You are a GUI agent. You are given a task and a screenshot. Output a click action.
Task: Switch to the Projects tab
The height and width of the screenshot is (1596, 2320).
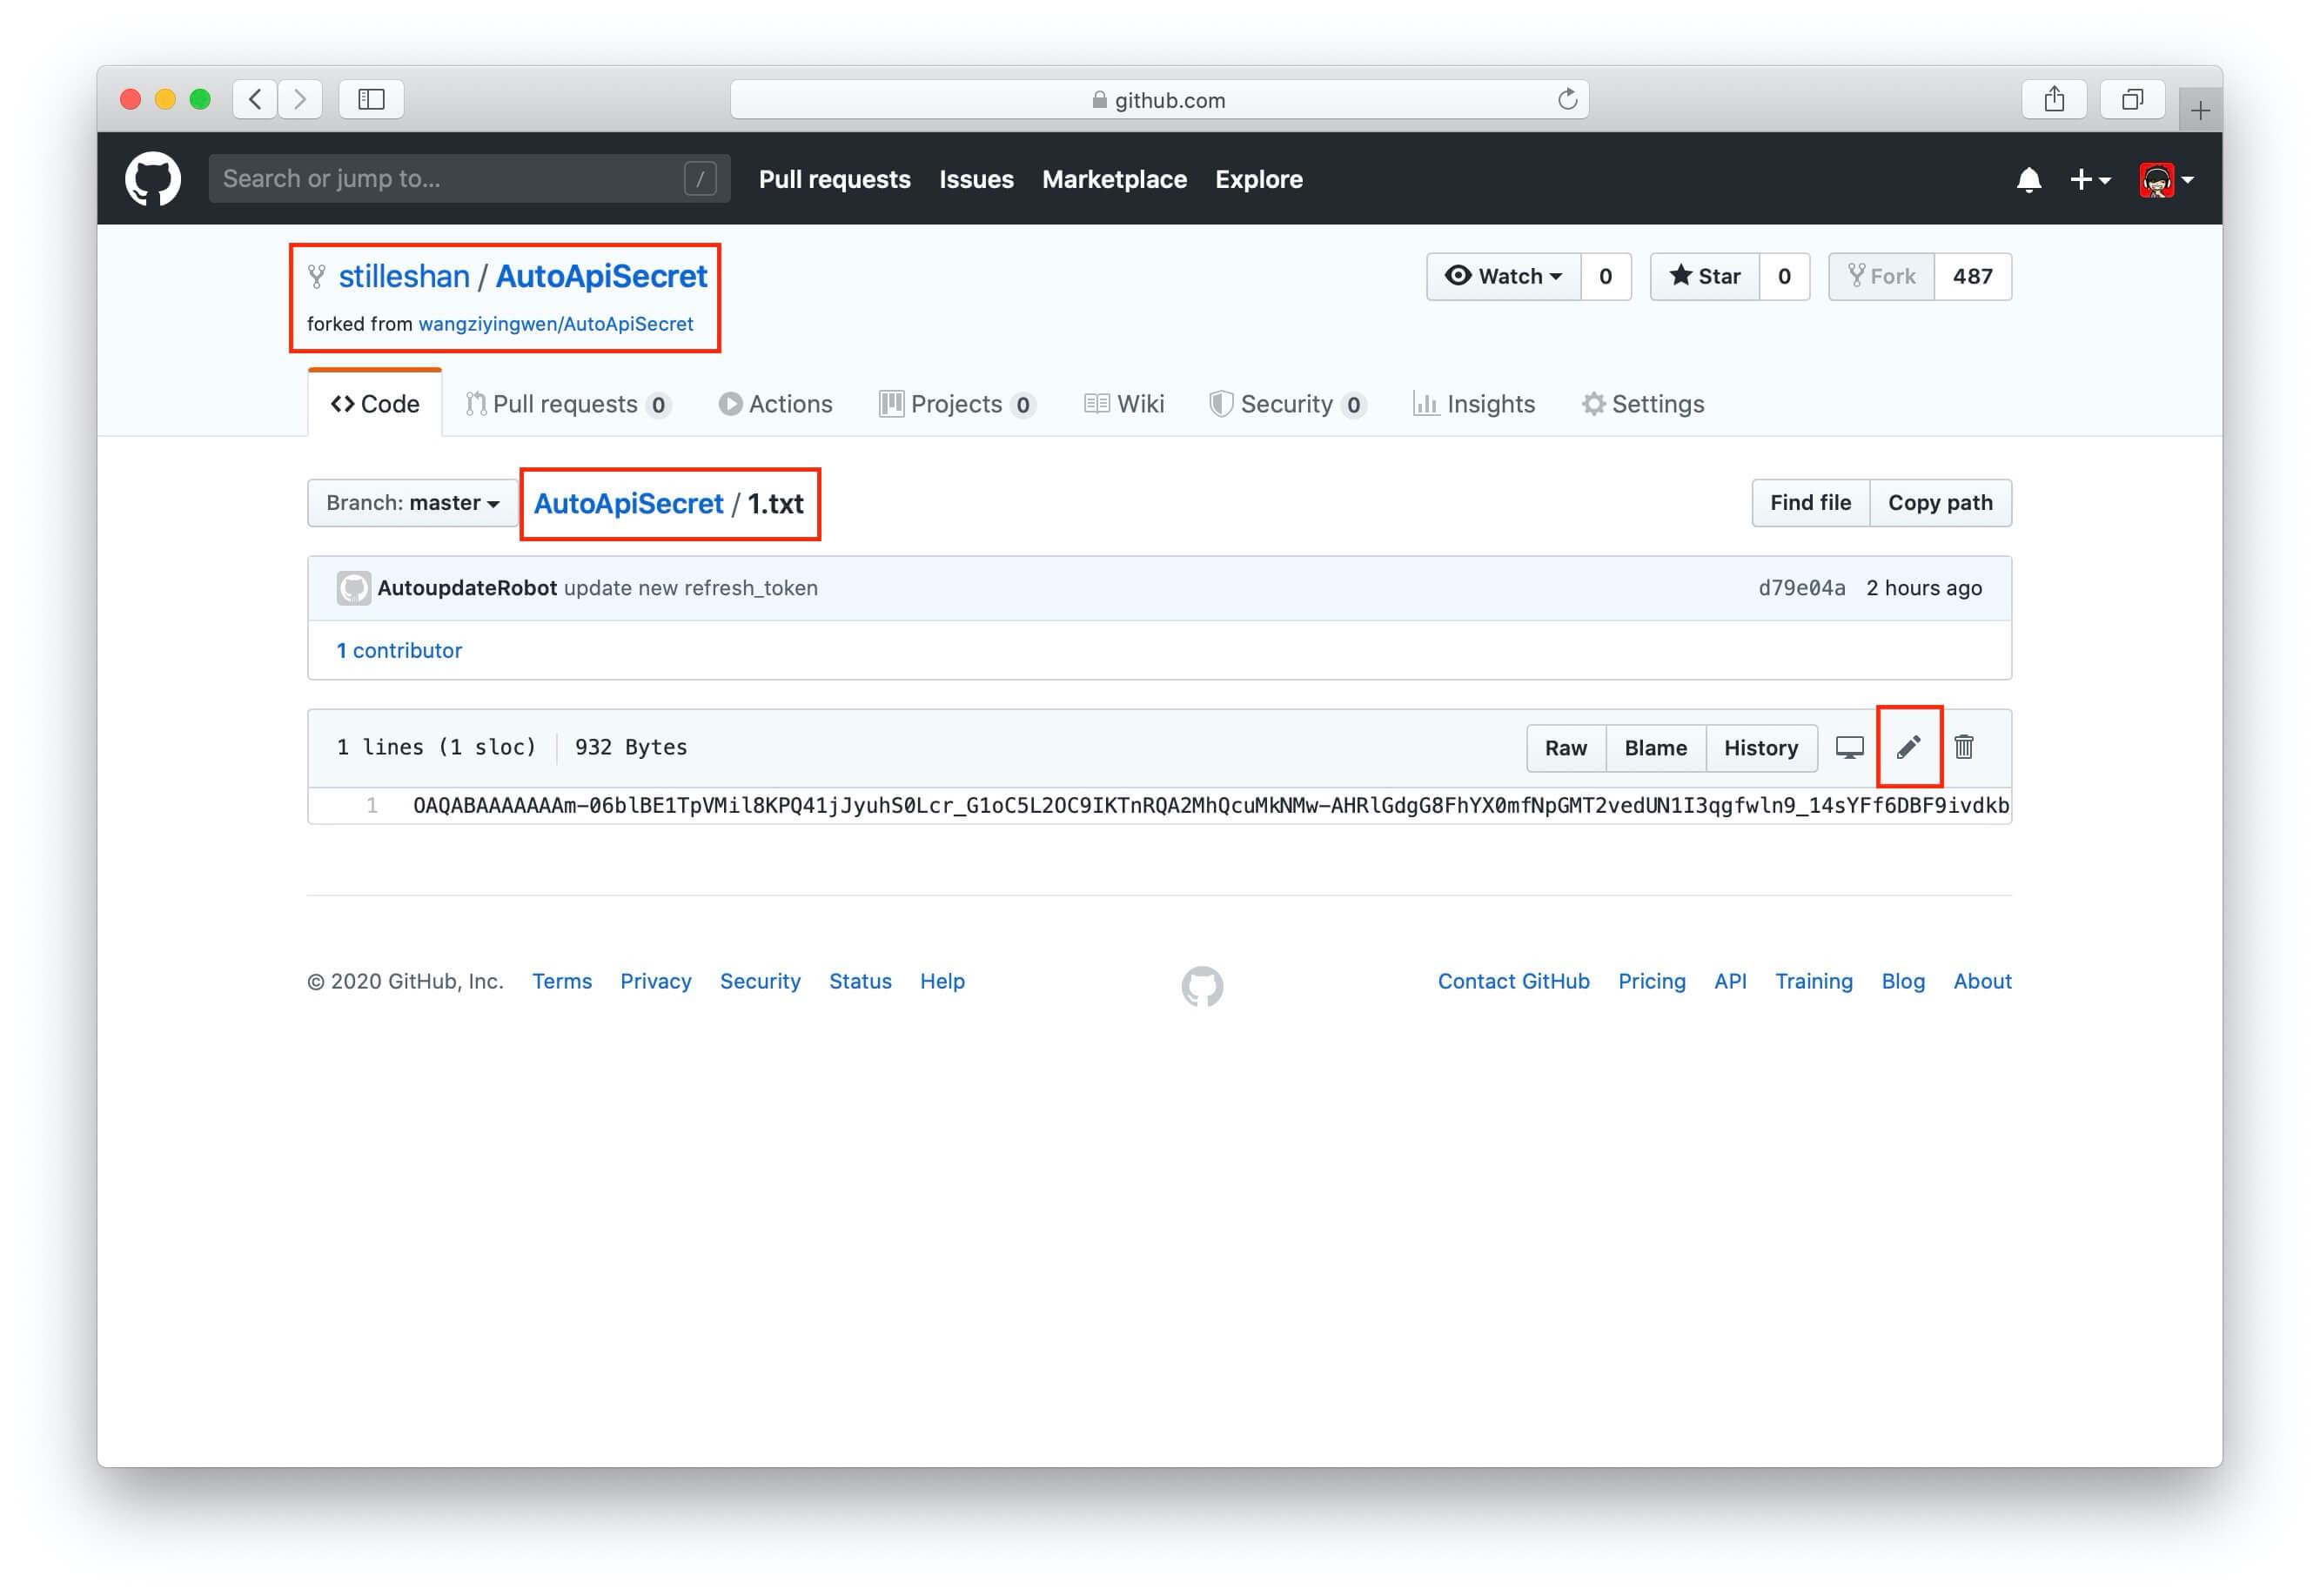pyautogui.click(x=957, y=404)
